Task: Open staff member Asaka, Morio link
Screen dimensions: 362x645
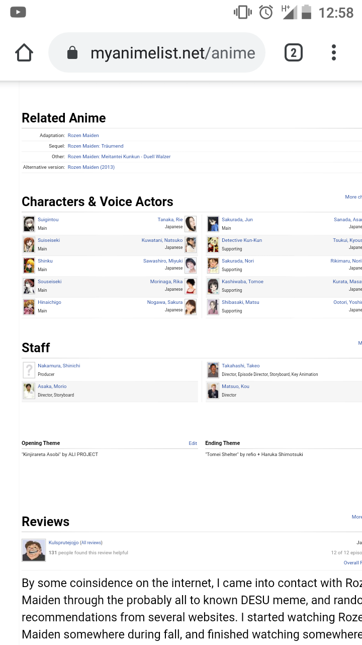Action: [x=52, y=386]
